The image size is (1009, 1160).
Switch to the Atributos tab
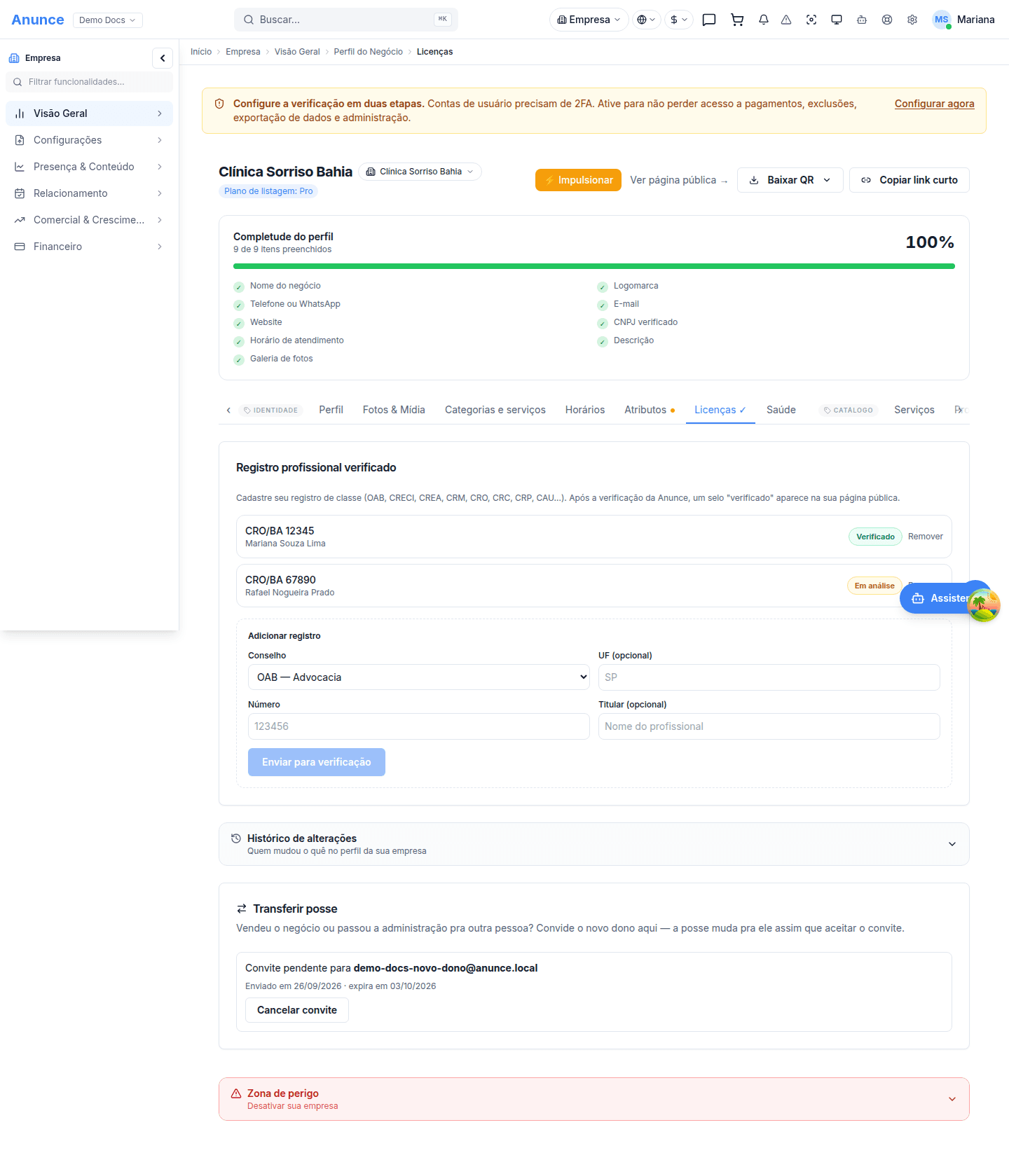(650, 410)
